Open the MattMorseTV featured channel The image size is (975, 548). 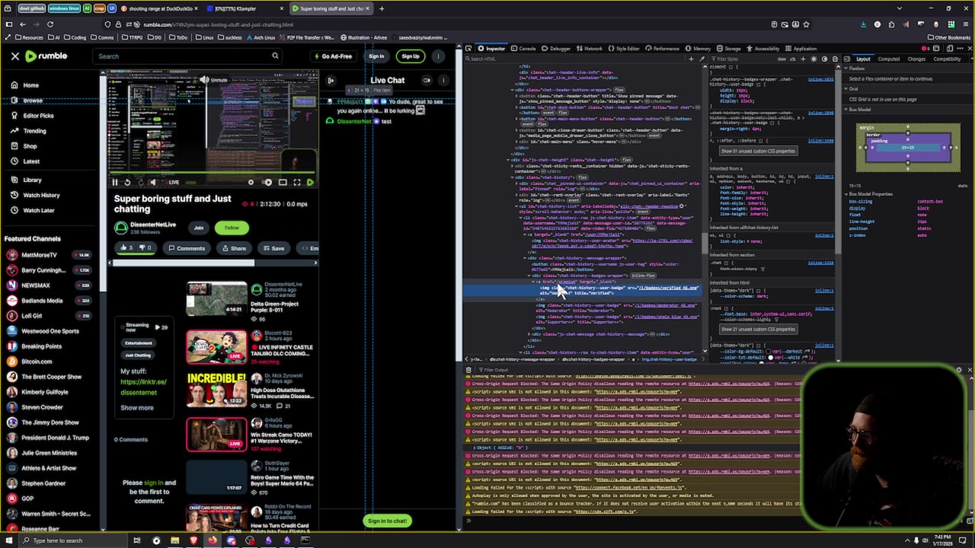point(39,255)
